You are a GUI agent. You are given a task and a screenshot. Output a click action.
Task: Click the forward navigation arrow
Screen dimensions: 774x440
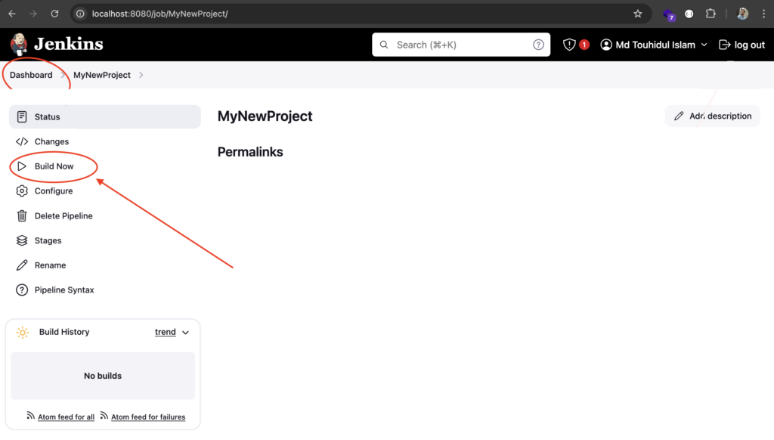point(33,14)
